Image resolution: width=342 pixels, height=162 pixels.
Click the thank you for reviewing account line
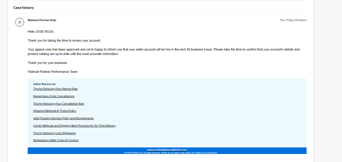pyautogui.click(x=64, y=40)
